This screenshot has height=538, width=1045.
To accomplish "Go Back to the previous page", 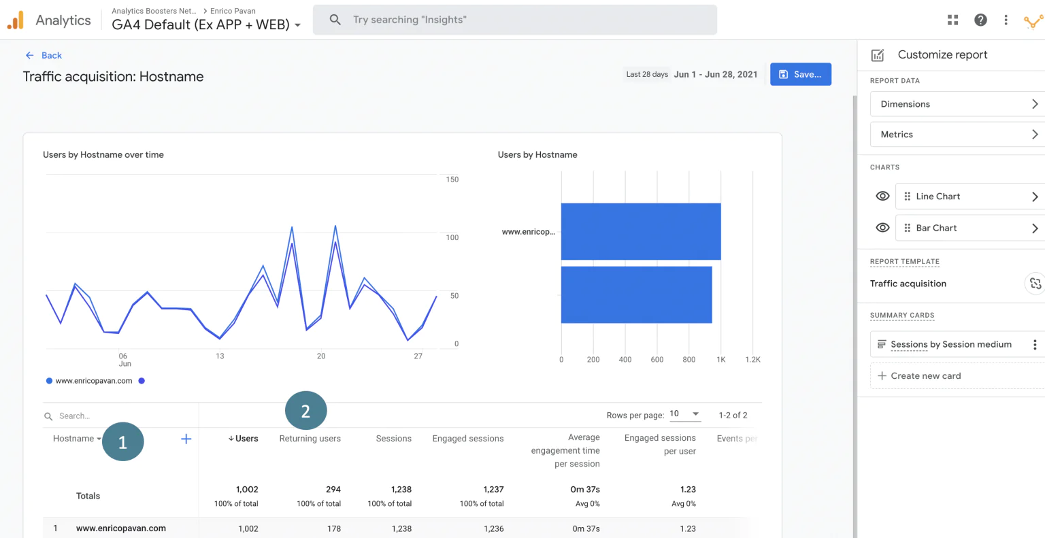I will click(44, 56).
